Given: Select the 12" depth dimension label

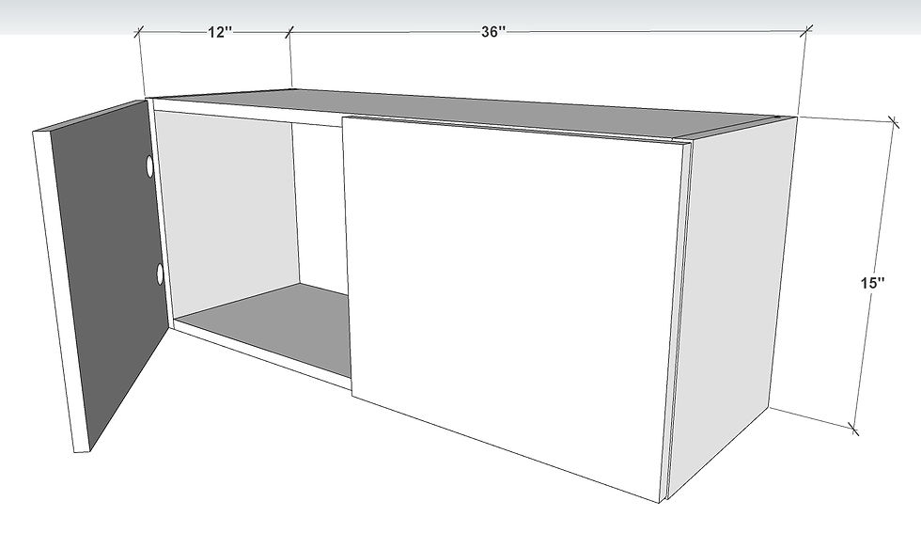Looking at the screenshot, I should [x=220, y=32].
